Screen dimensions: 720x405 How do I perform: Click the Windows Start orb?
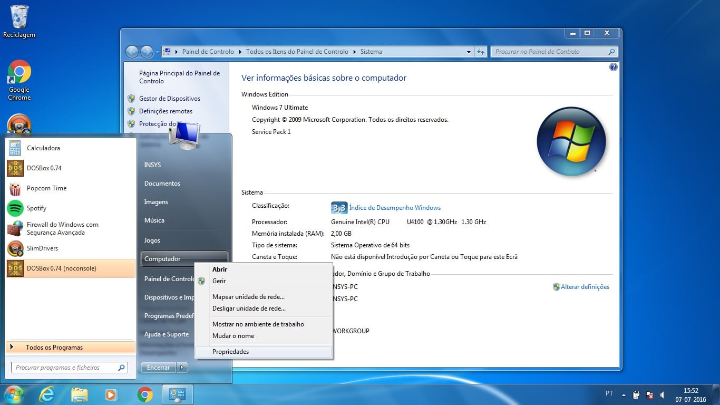[x=14, y=394]
